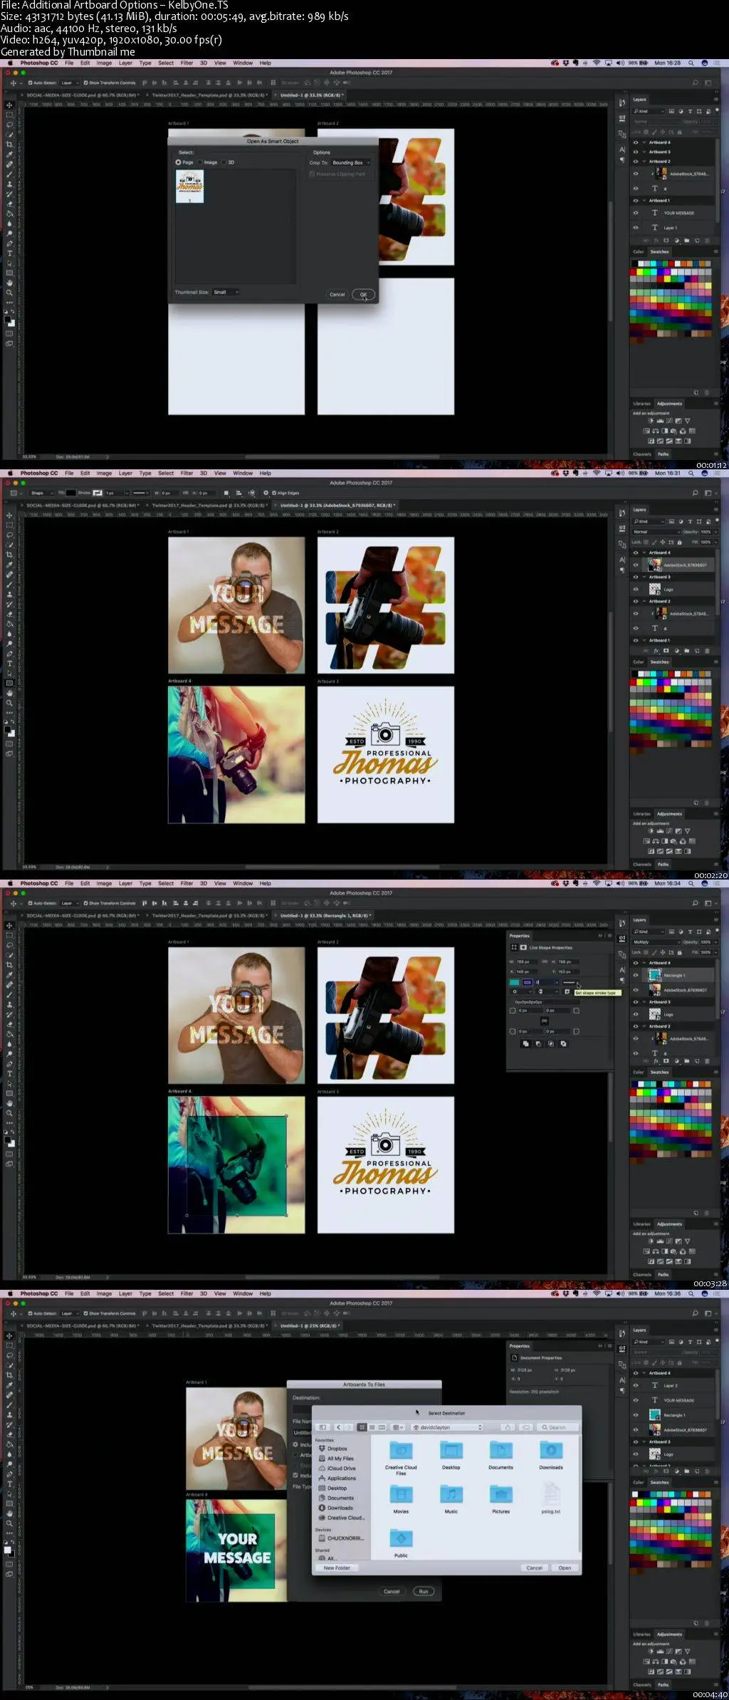Click the chain link between width and height

[x=545, y=961]
